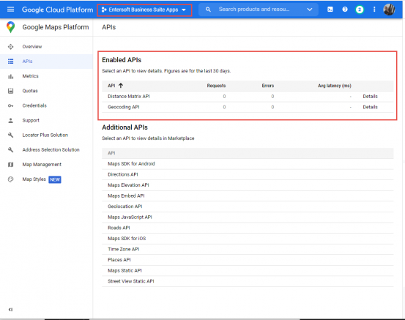The height and width of the screenshot is (320, 405).
Task: Select Maps SDK for Android
Action: [x=248, y=164]
